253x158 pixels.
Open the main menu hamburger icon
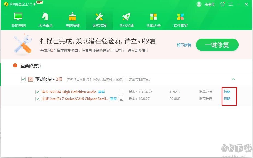[x=231, y=4]
